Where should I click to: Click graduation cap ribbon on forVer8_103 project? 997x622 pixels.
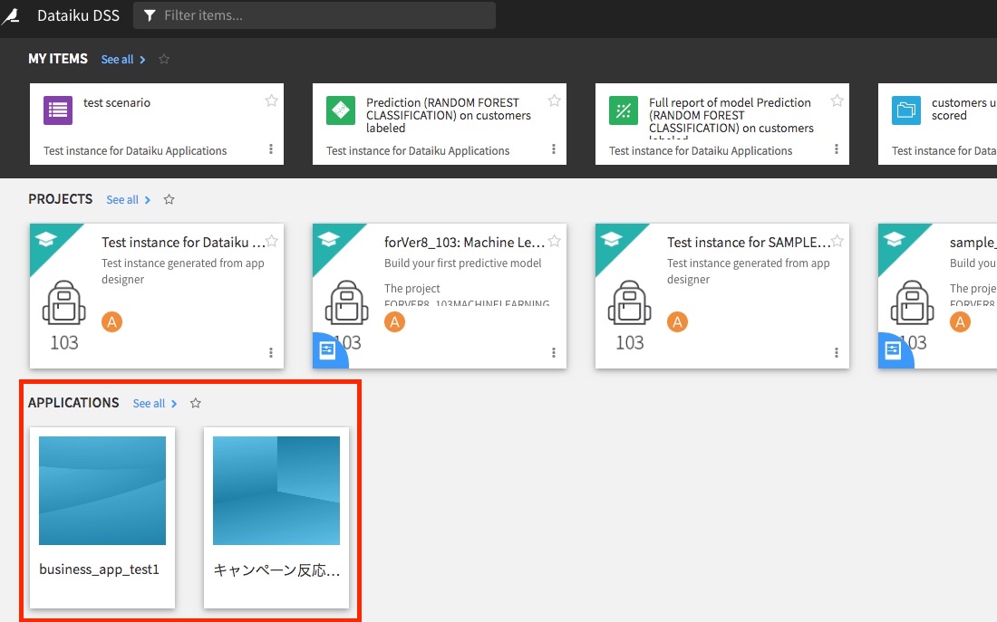tap(329, 240)
